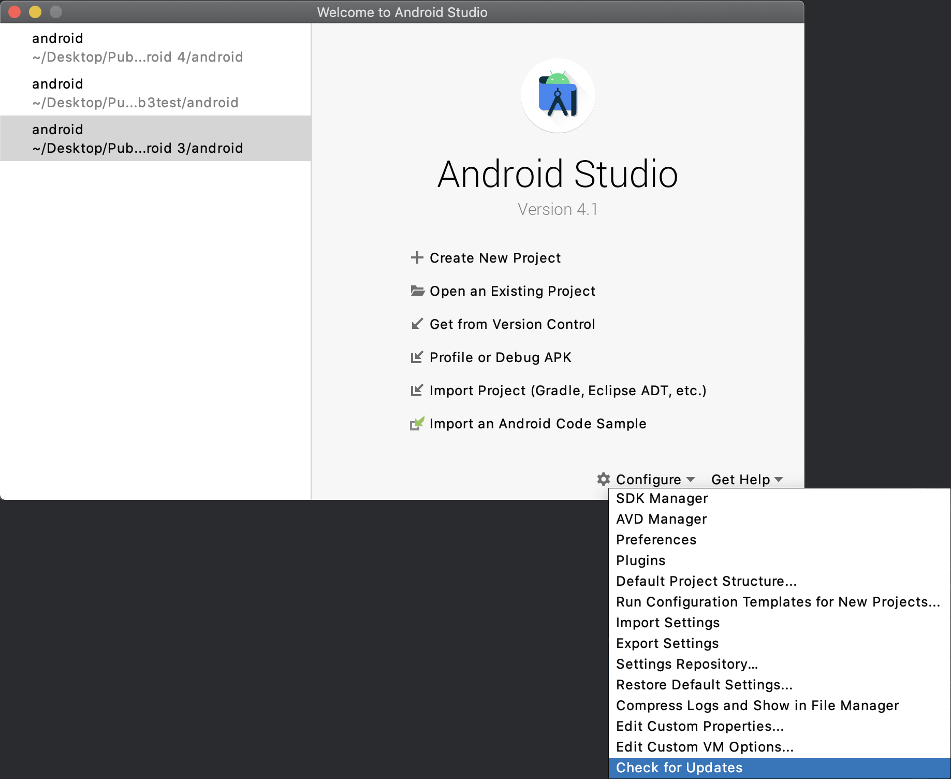This screenshot has width=951, height=779.
Task: Expand the Get Help dropdown arrow
Action: (x=778, y=480)
